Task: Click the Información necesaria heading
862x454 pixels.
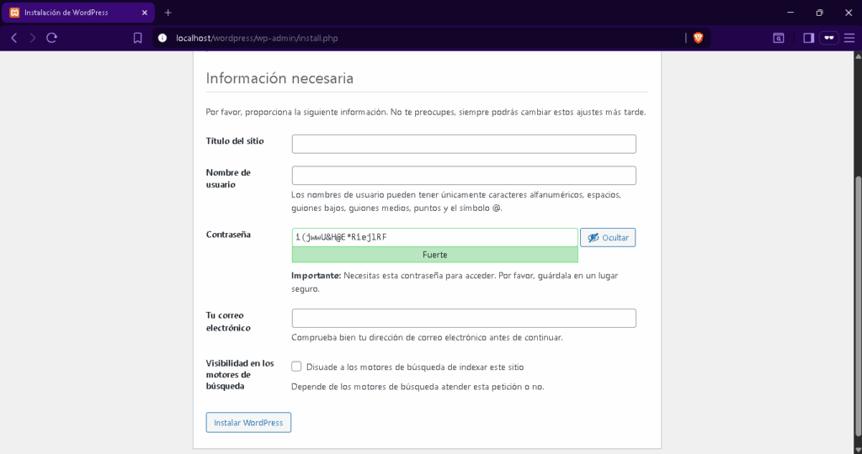Action: click(x=279, y=78)
